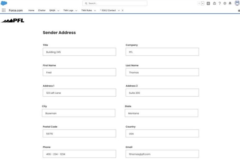The height and width of the screenshot is (165, 240).
Task: Click the State field containing Montana
Action: [x=161, y=113]
